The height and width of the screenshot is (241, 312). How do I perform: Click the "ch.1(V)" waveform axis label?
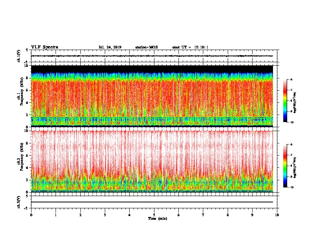coord(19,56)
